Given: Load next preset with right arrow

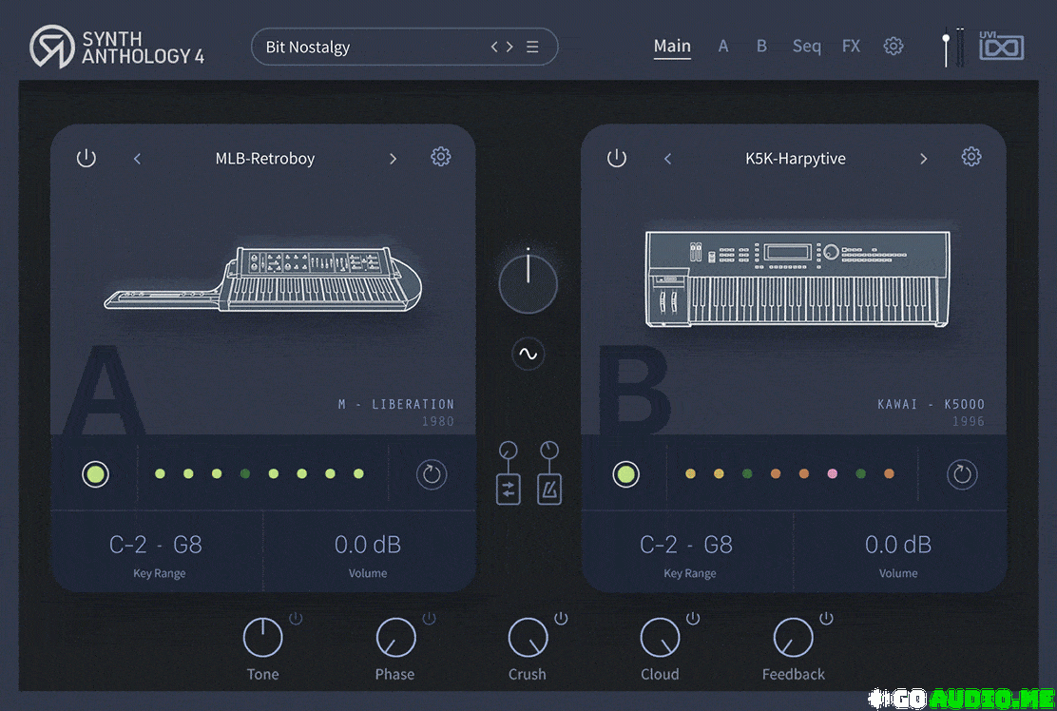Looking at the screenshot, I should 509,47.
